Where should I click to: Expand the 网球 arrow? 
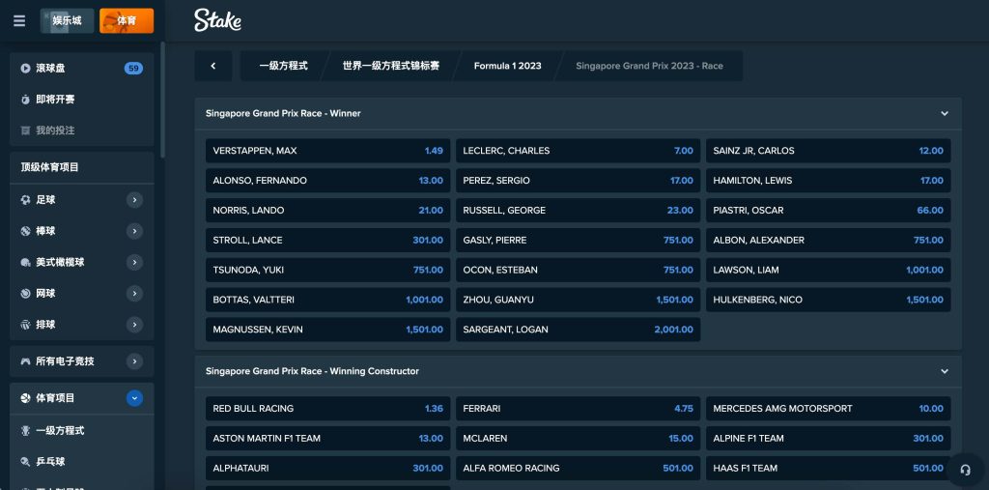(134, 294)
